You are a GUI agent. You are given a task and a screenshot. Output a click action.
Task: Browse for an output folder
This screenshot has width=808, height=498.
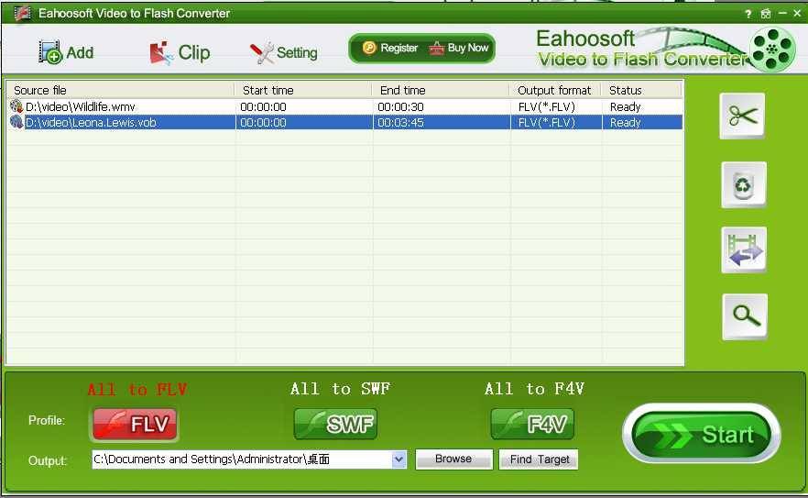[x=453, y=459]
